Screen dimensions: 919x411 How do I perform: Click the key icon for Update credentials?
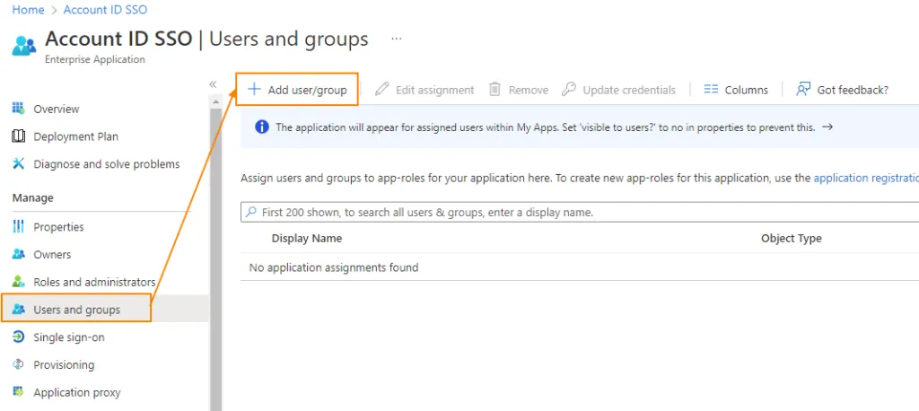568,89
